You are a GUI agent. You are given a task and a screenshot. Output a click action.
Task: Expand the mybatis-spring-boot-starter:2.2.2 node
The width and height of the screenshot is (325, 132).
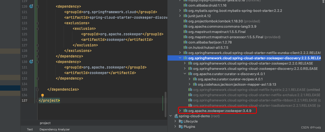coord(180,11)
